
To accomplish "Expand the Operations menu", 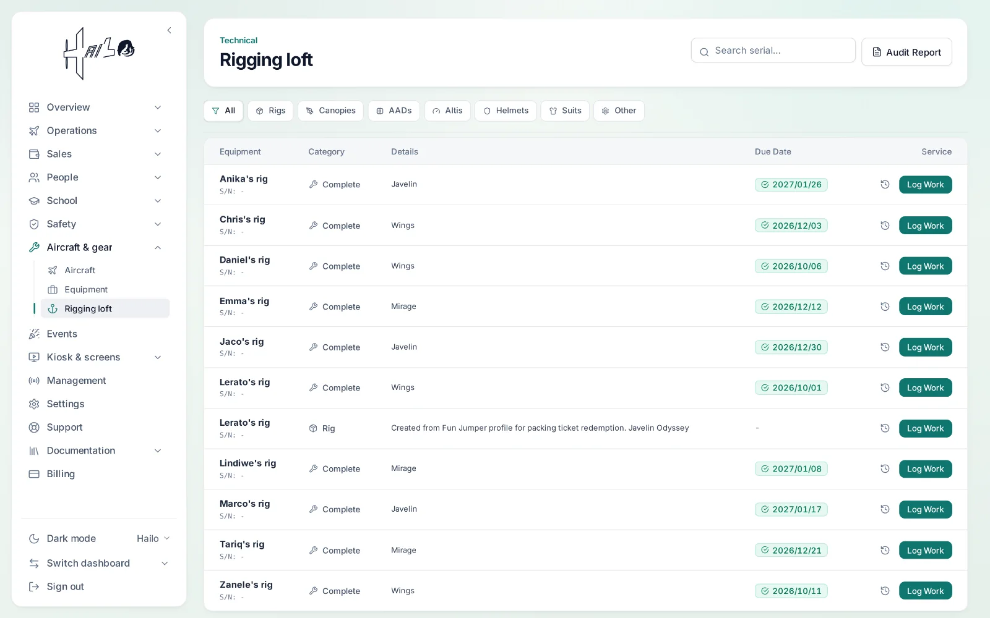I will pos(158,131).
